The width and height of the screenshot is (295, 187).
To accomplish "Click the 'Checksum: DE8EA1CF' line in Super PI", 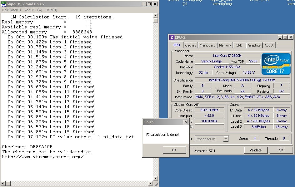I will pos(27,147).
